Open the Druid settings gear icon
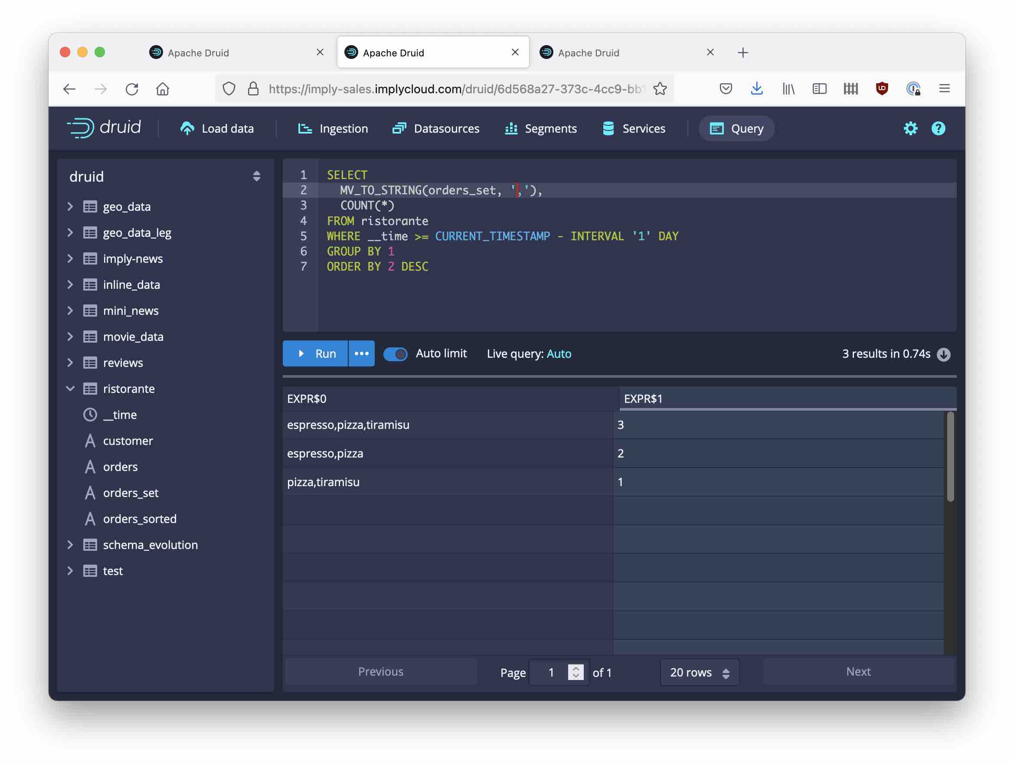The width and height of the screenshot is (1014, 765). [x=910, y=128]
